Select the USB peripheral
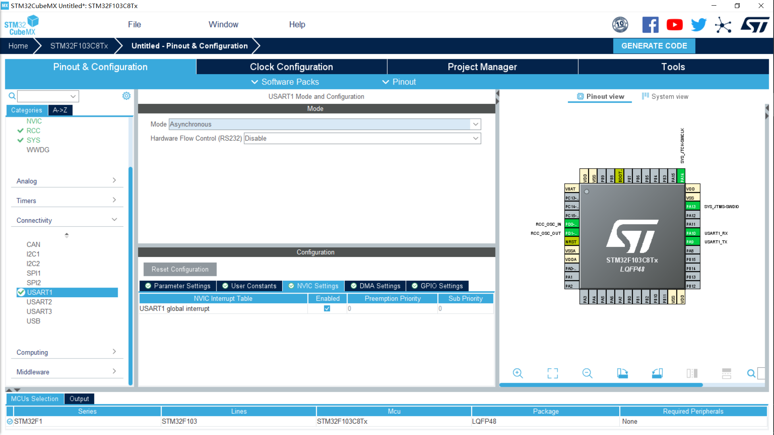This screenshot has height=435, width=774. (x=33, y=321)
